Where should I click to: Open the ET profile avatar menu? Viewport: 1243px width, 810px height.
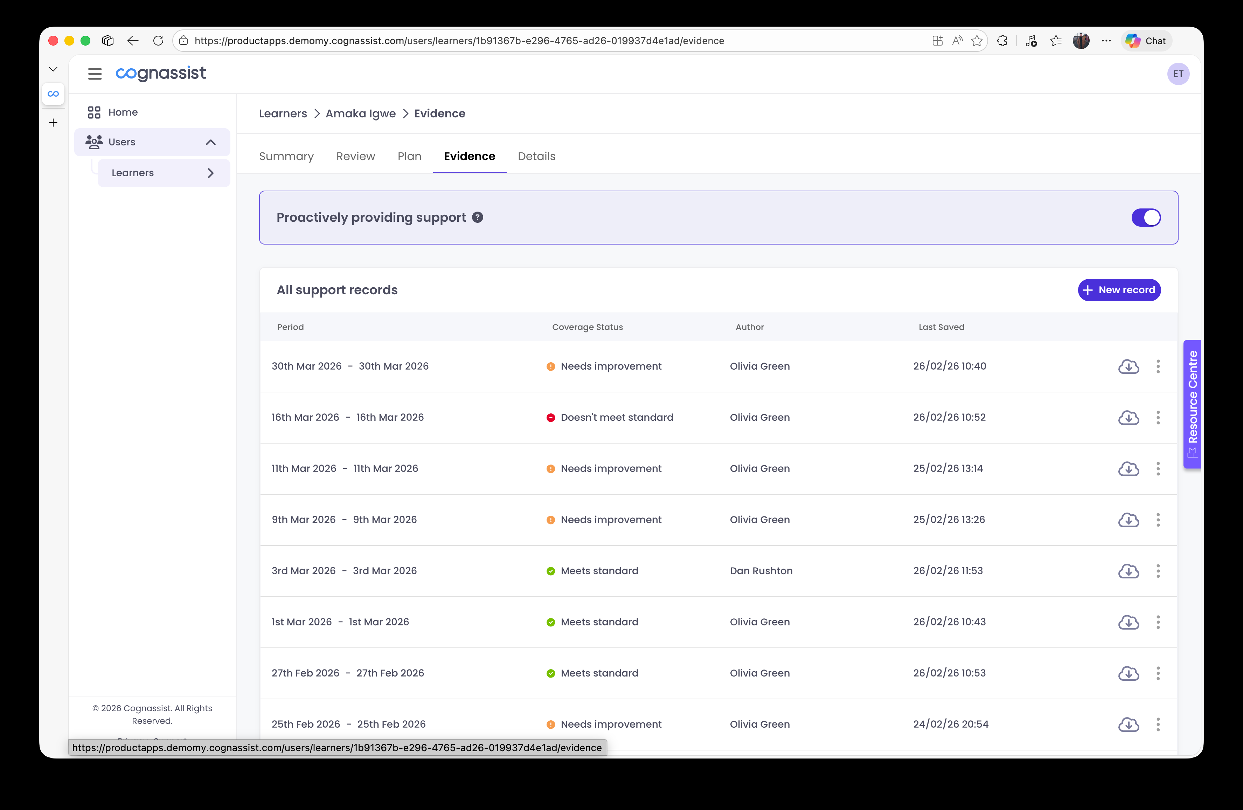[1178, 74]
